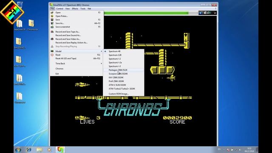Viewport: 272px width, 153px height.
Task: Click the system clock in the tray
Action: pyautogui.click(x=249, y=150)
